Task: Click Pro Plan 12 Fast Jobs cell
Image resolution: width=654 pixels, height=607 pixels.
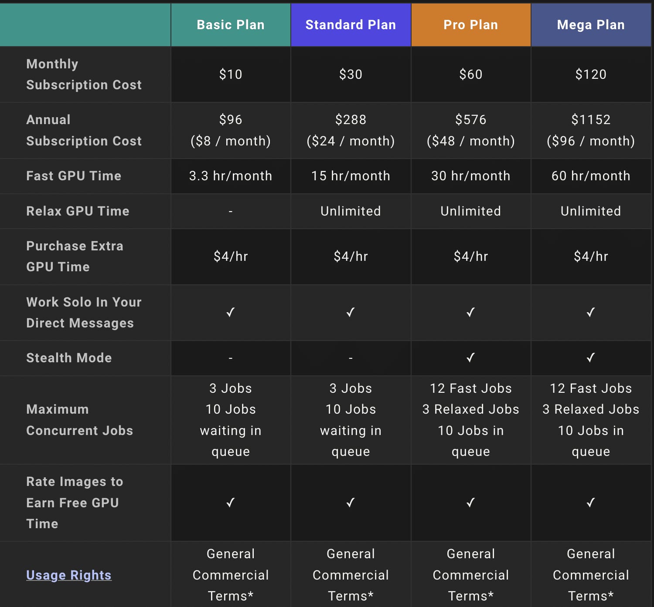Action: [x=471, y=420]
